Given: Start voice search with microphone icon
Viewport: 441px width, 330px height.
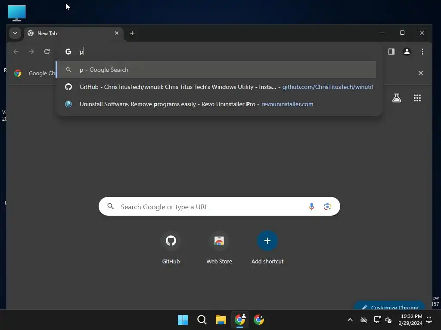Looking at the screenshot, I should 311,207.
